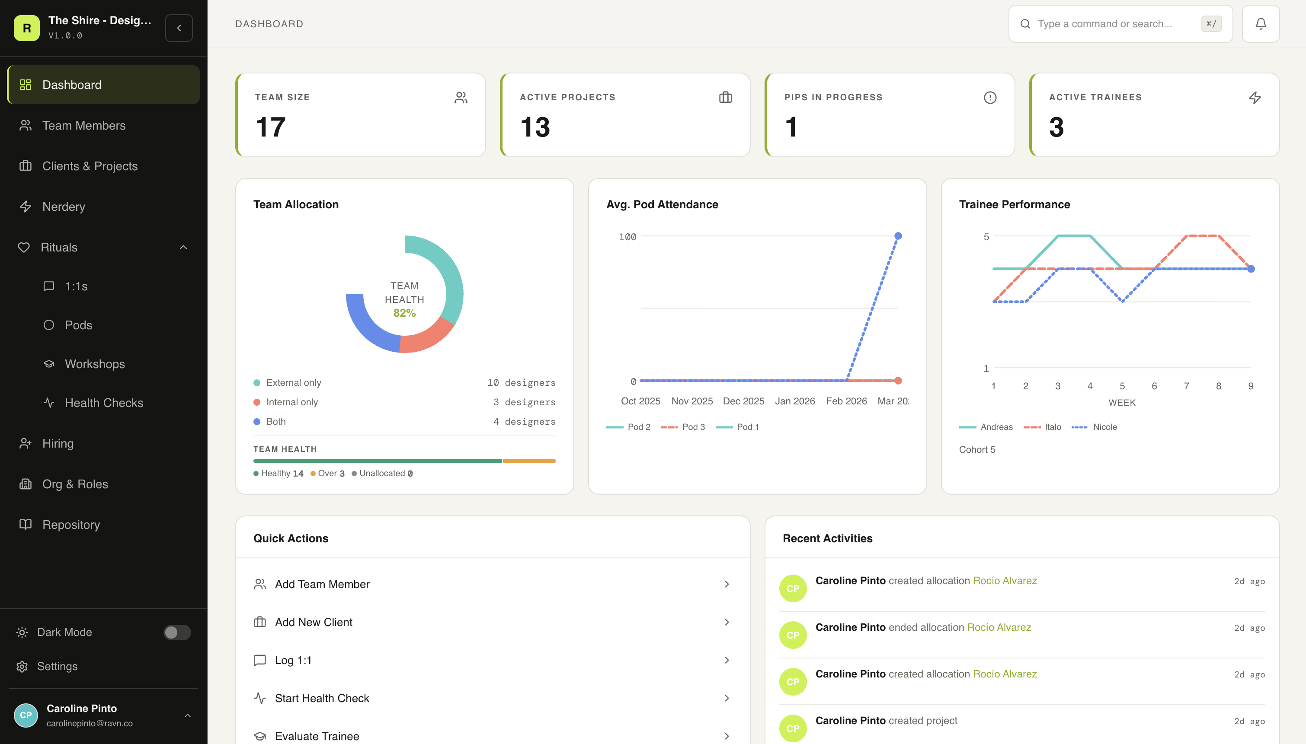Viewport: 1306px width, 744px height.
Task: Click the Clients & Projects briefcase icon
Action: 26,165
